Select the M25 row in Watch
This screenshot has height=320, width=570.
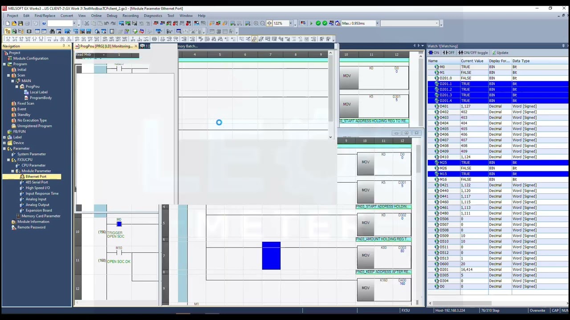click(x=498, y=163)
